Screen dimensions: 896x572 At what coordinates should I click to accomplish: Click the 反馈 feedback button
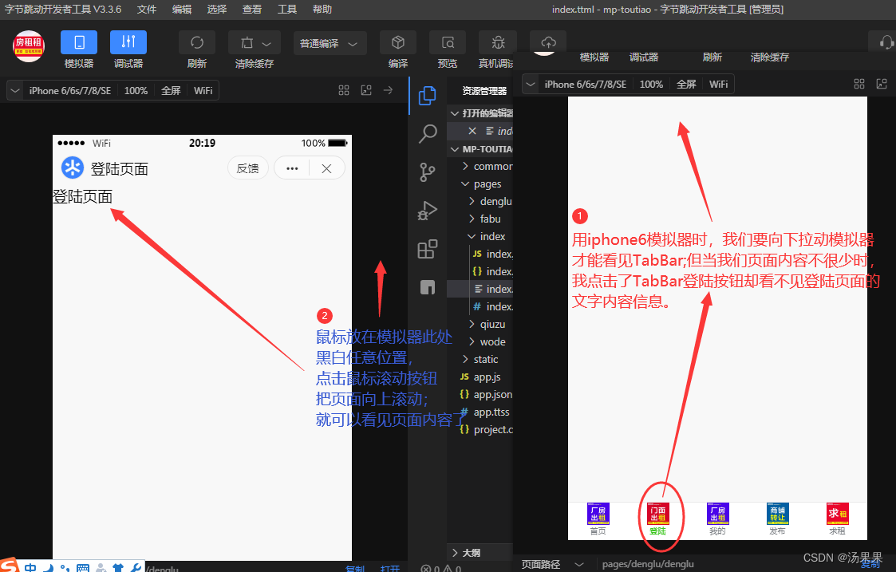[x=248, y=168]
